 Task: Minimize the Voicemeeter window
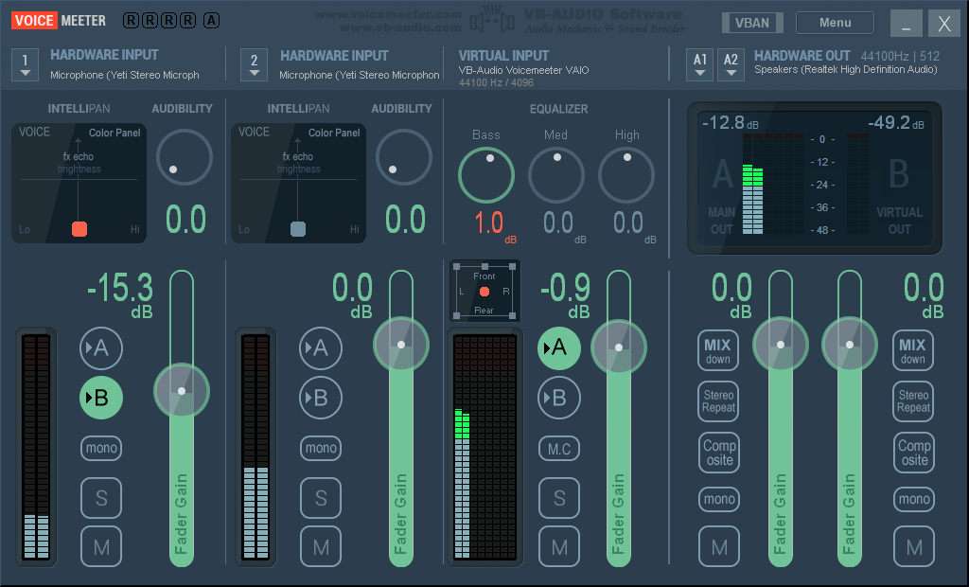tap(906, 24)
